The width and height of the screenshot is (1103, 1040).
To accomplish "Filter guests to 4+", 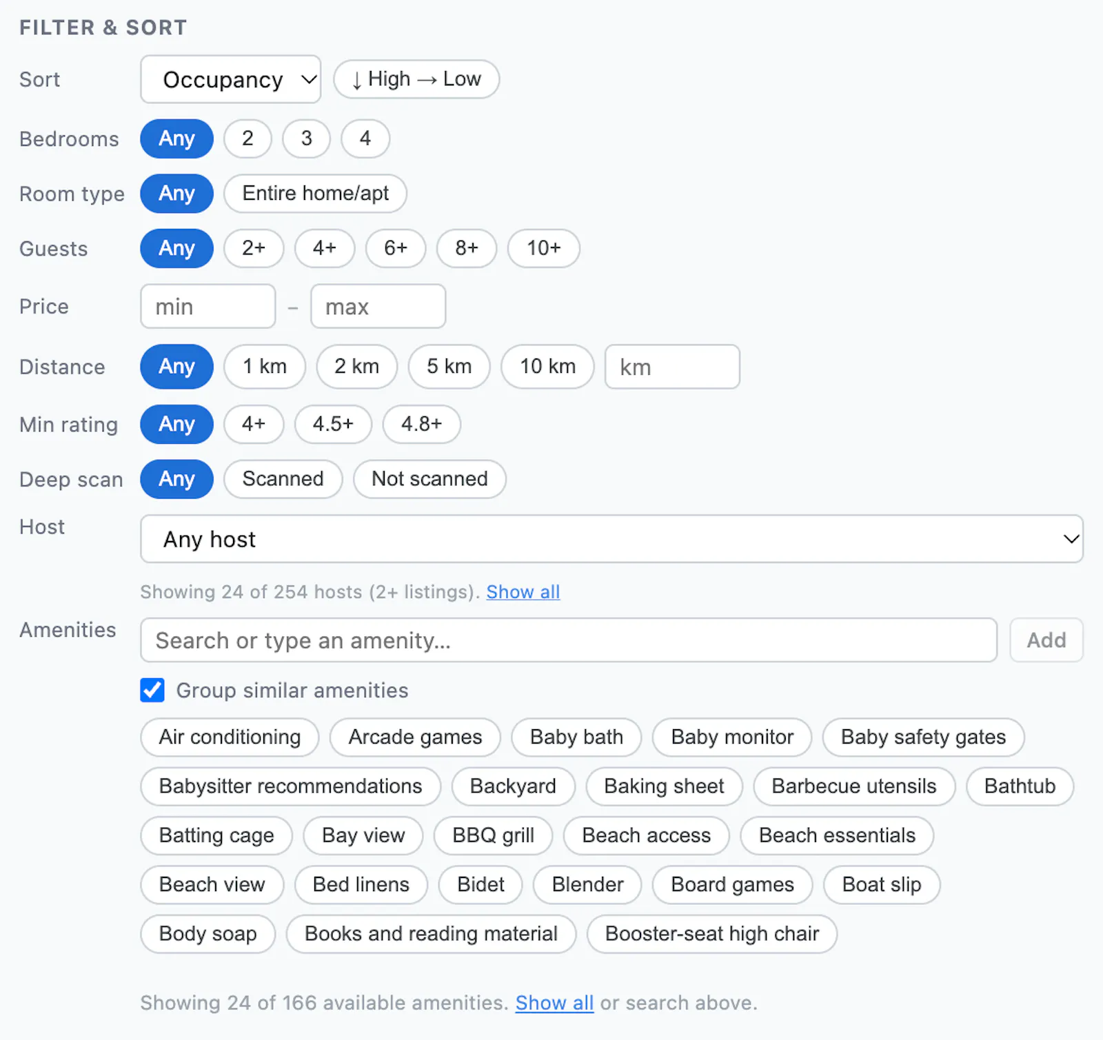I will coord(325,248).
